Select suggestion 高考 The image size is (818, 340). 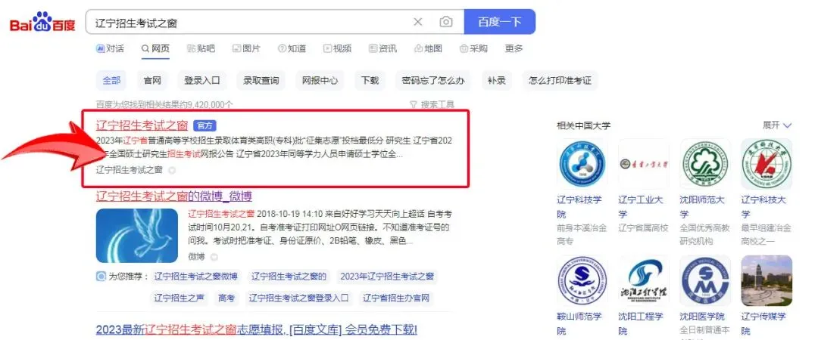[226, 298]
